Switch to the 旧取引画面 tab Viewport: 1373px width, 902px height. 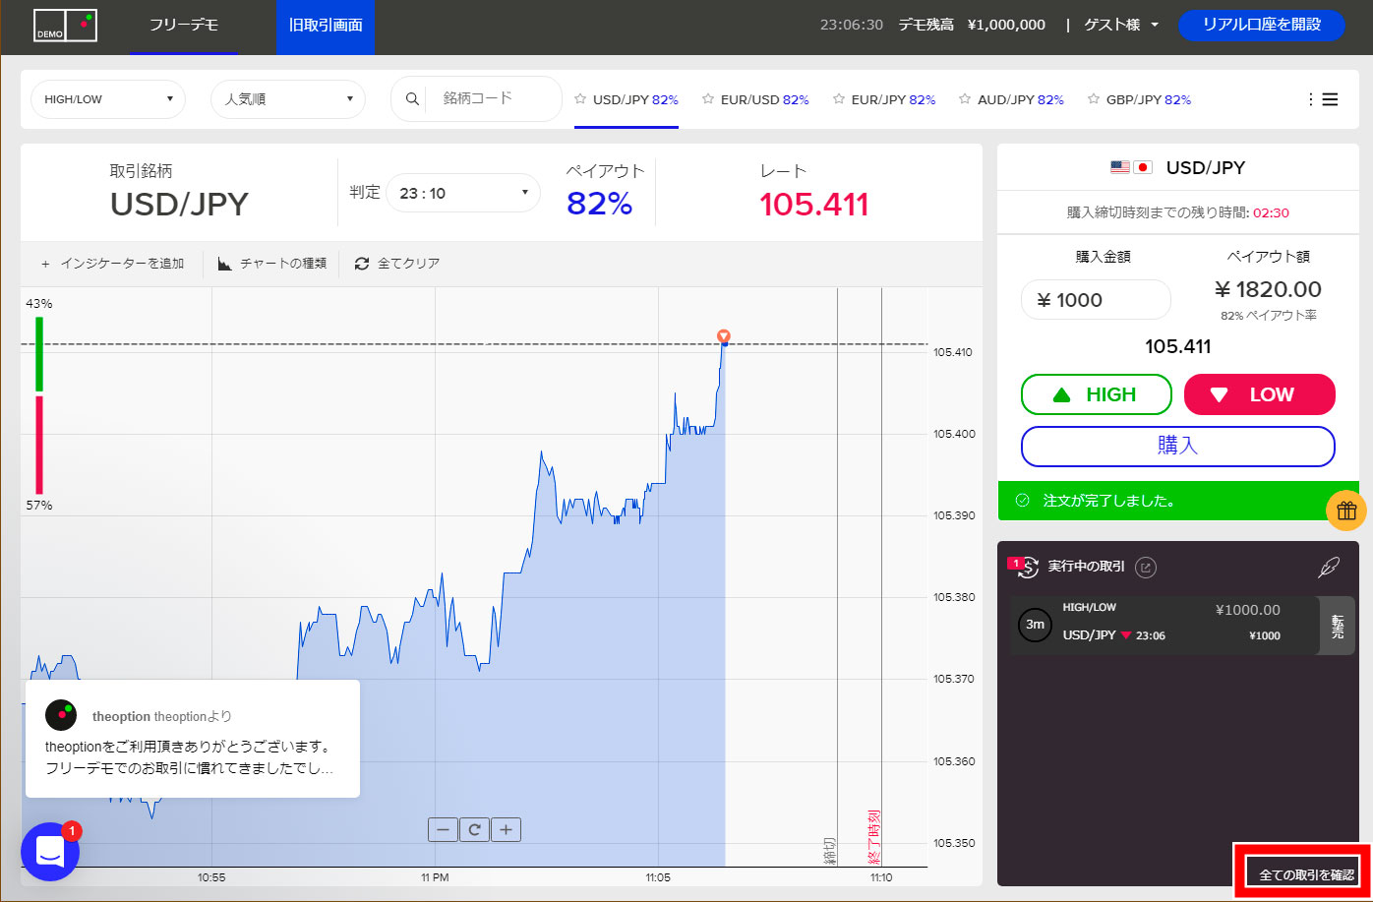326,27
